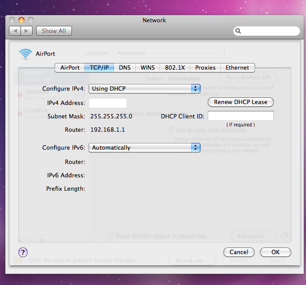Click the AirPort Wi-Fi icon
This screenshot has width=306, height=285.
click(x=25, y=54)
